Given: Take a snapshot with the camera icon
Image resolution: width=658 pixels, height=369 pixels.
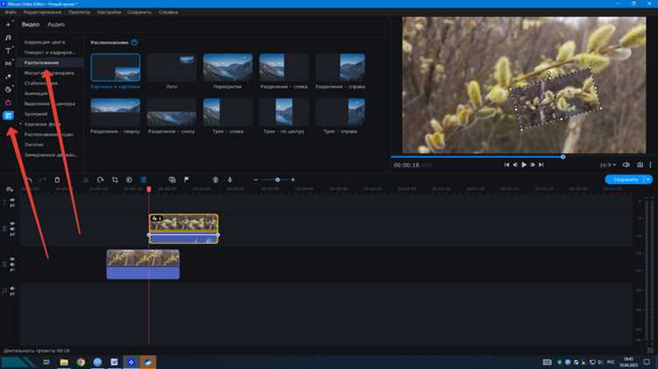Looking at the screenshot, I should point(640,165).
